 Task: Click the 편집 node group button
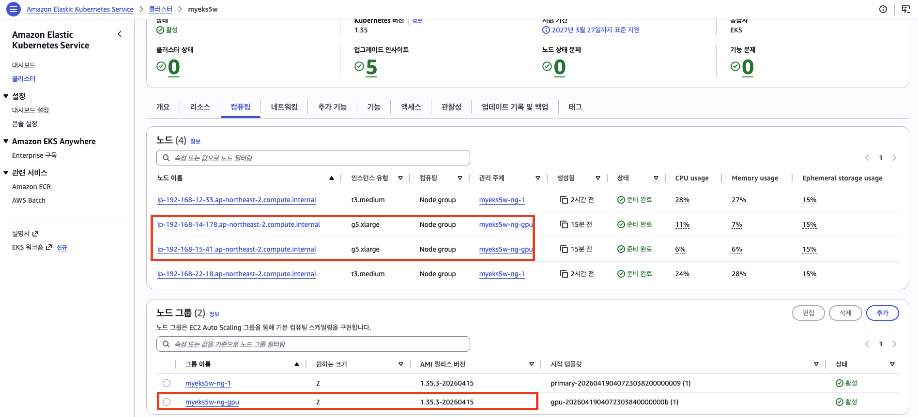coord(809,313)
